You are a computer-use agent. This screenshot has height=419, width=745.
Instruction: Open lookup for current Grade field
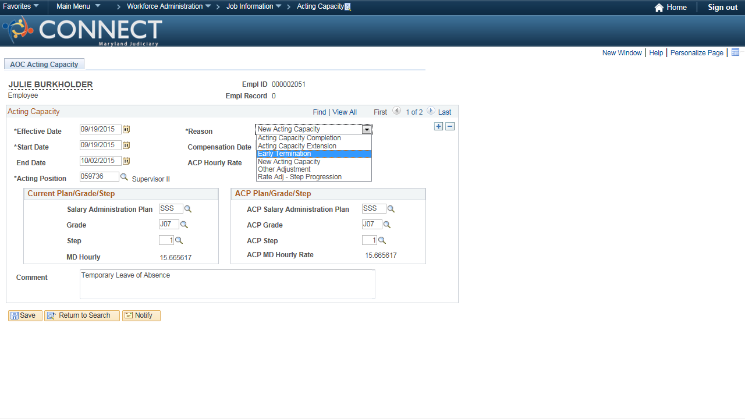pos(184,225)
